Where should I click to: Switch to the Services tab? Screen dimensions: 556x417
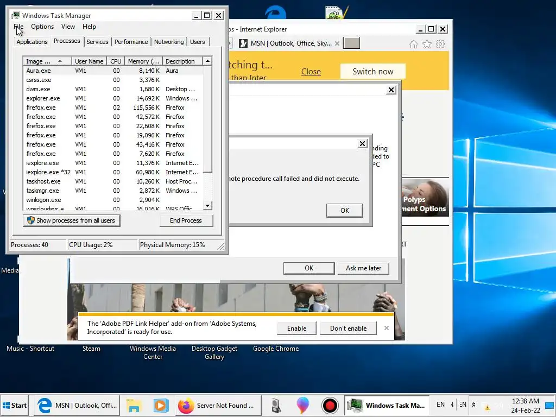pyautogui.click(x=97, y=42)
